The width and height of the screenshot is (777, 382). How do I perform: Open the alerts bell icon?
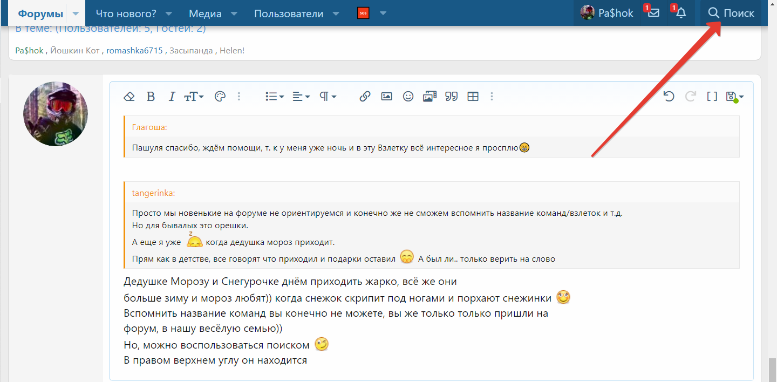point(681,13)
